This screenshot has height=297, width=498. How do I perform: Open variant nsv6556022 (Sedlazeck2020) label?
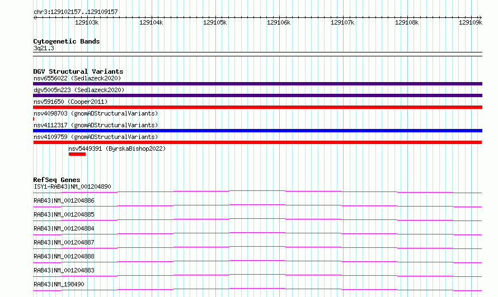click(77, 78)
